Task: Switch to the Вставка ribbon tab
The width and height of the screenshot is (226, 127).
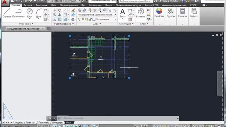Action: (x=28, y=5)
